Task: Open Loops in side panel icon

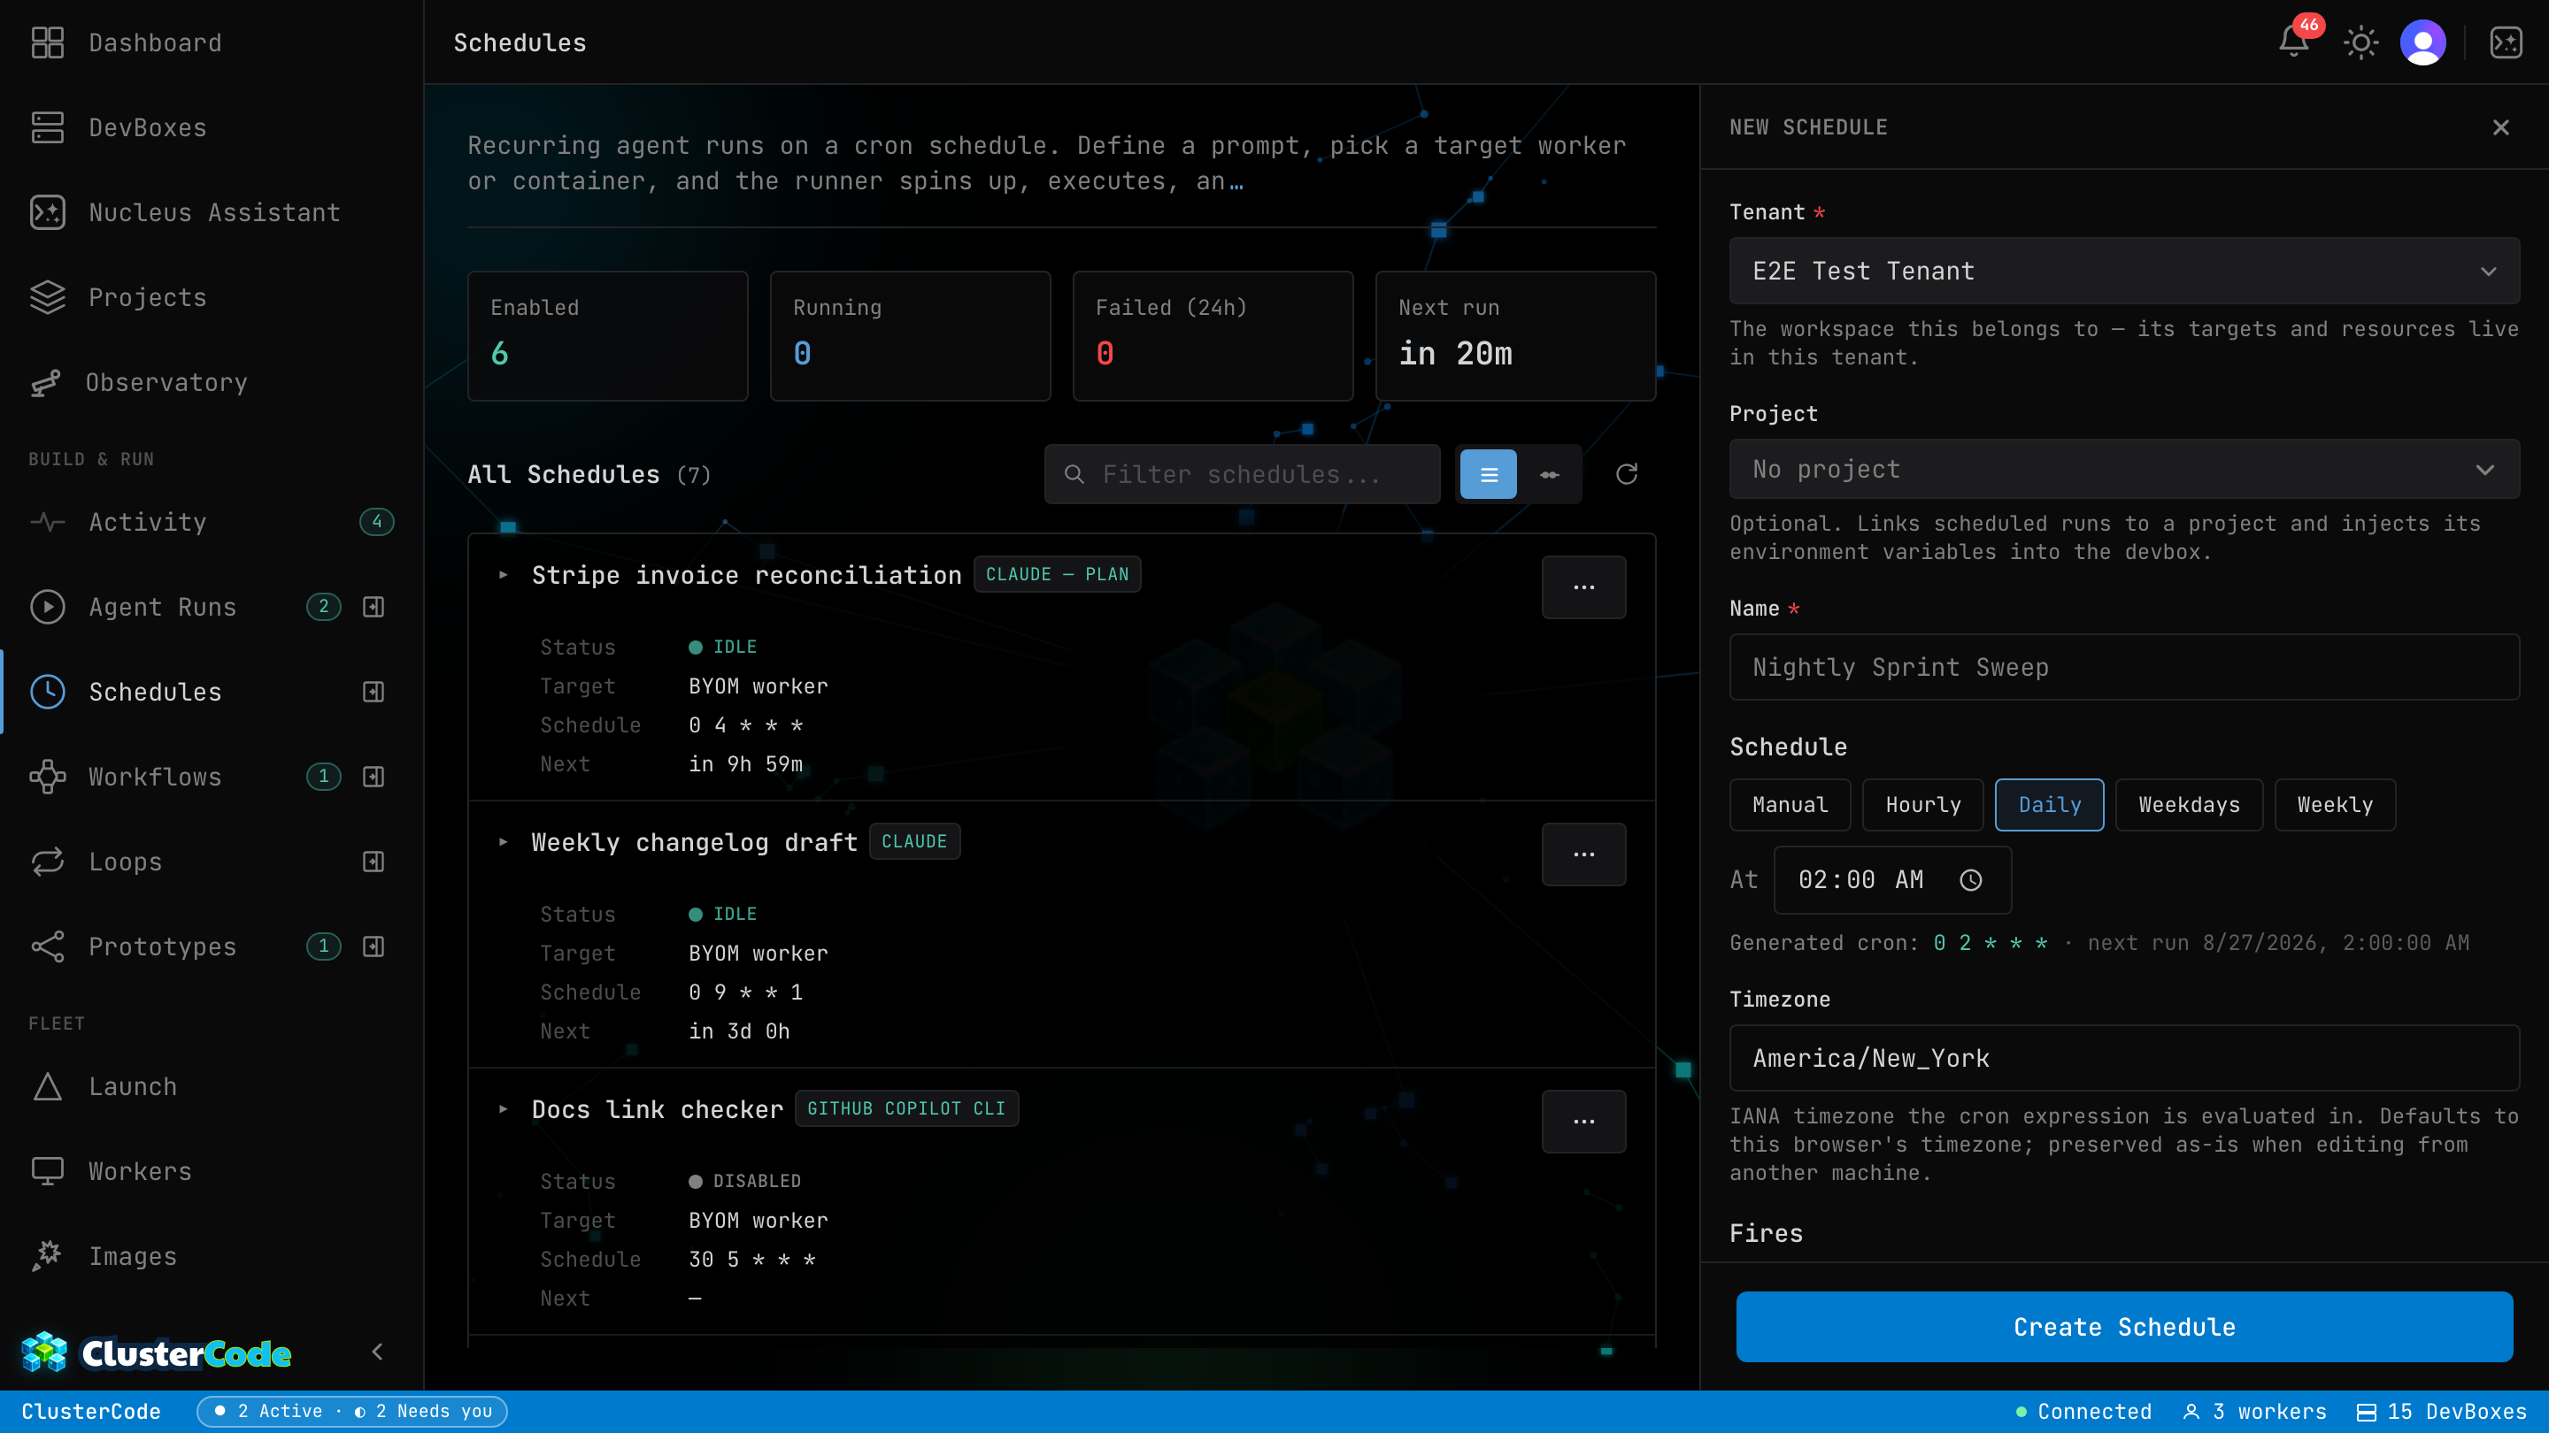Action: point(373,862)
